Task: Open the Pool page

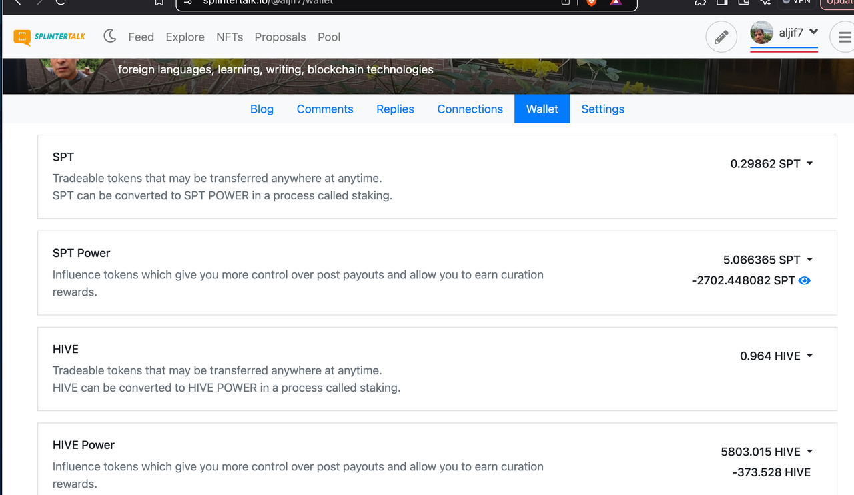Action: click(x=329, y=37)
